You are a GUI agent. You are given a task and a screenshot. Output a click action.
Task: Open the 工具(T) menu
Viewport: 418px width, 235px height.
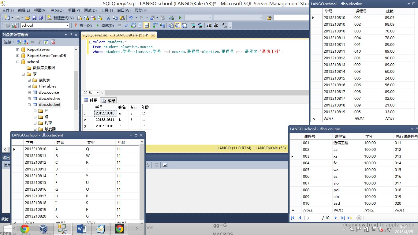107,10
